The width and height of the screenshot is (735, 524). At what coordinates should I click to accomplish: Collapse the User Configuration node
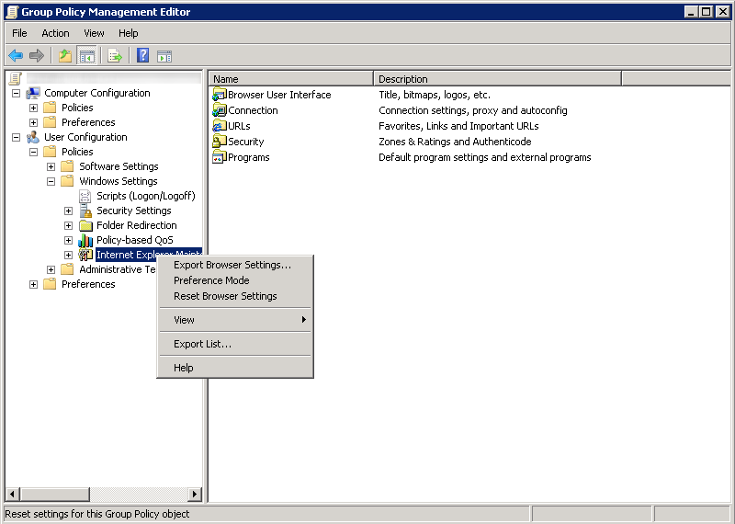click(x=16, y=138)
